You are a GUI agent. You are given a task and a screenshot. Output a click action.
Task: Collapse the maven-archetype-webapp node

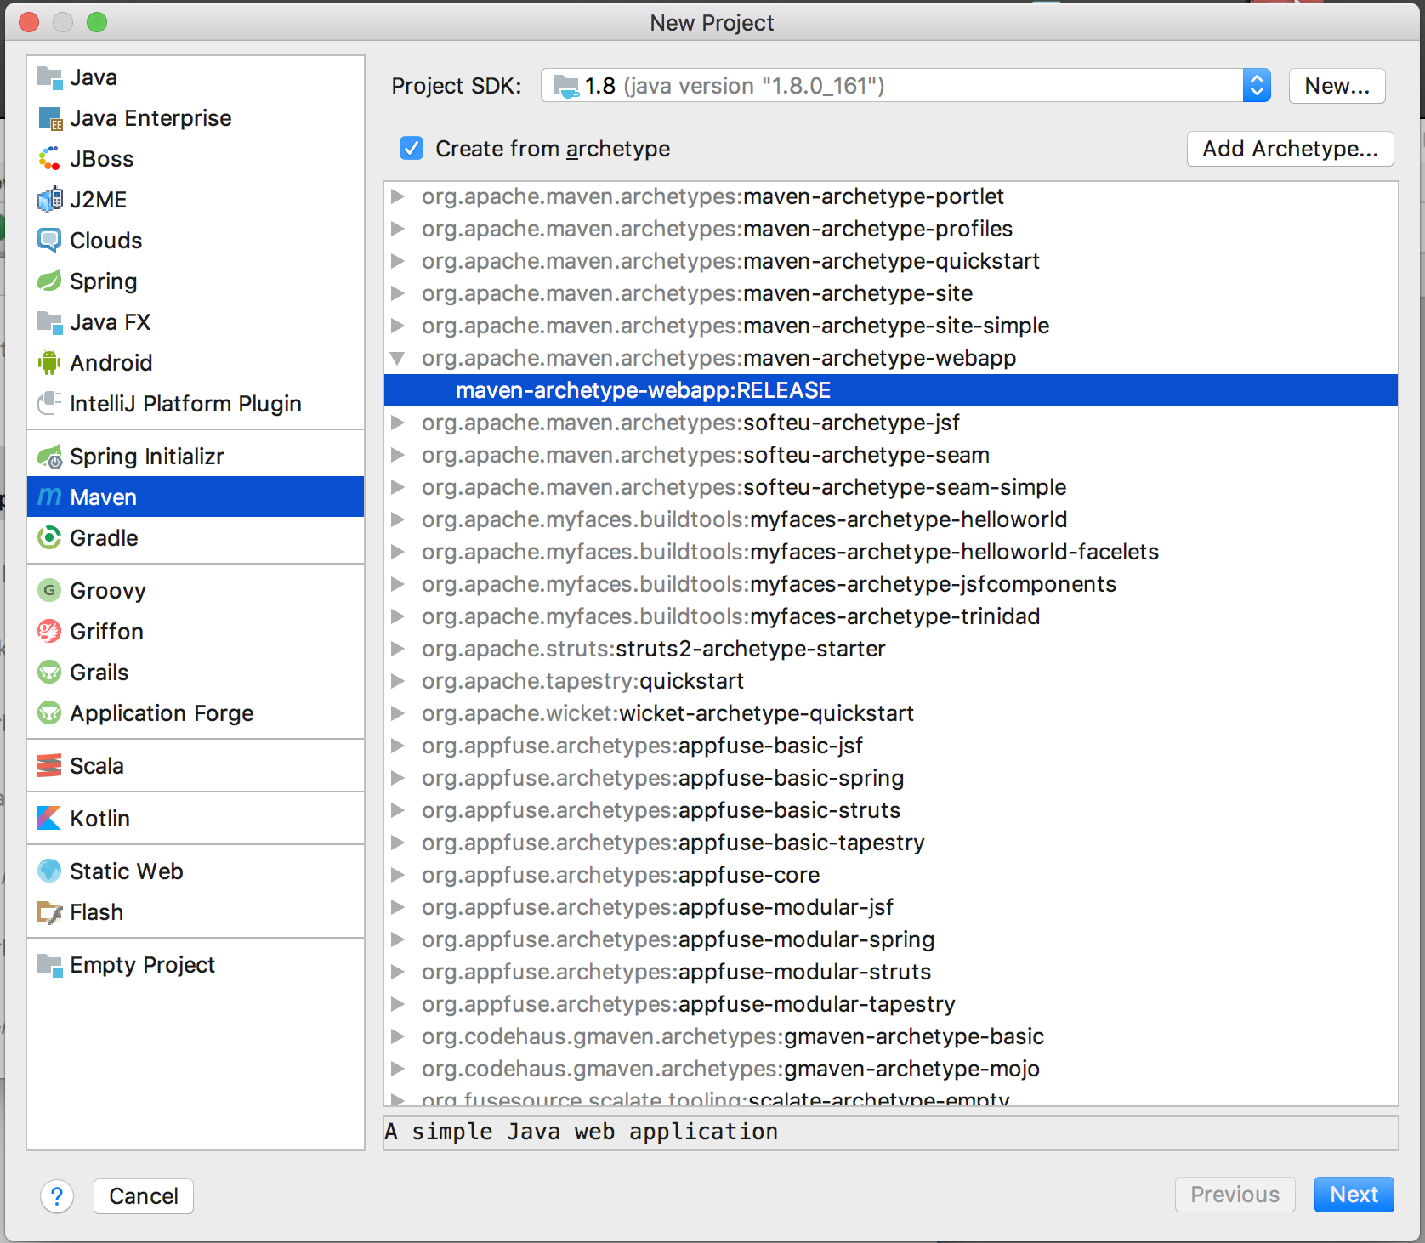[397, 358]
